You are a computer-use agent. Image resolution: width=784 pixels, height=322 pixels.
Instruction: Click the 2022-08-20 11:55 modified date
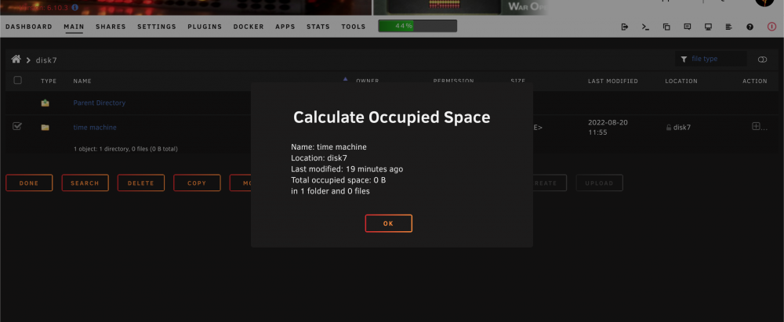[x=608, y=128]
